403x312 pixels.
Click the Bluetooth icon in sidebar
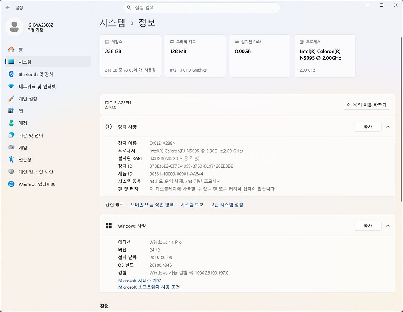click(11, 74)
